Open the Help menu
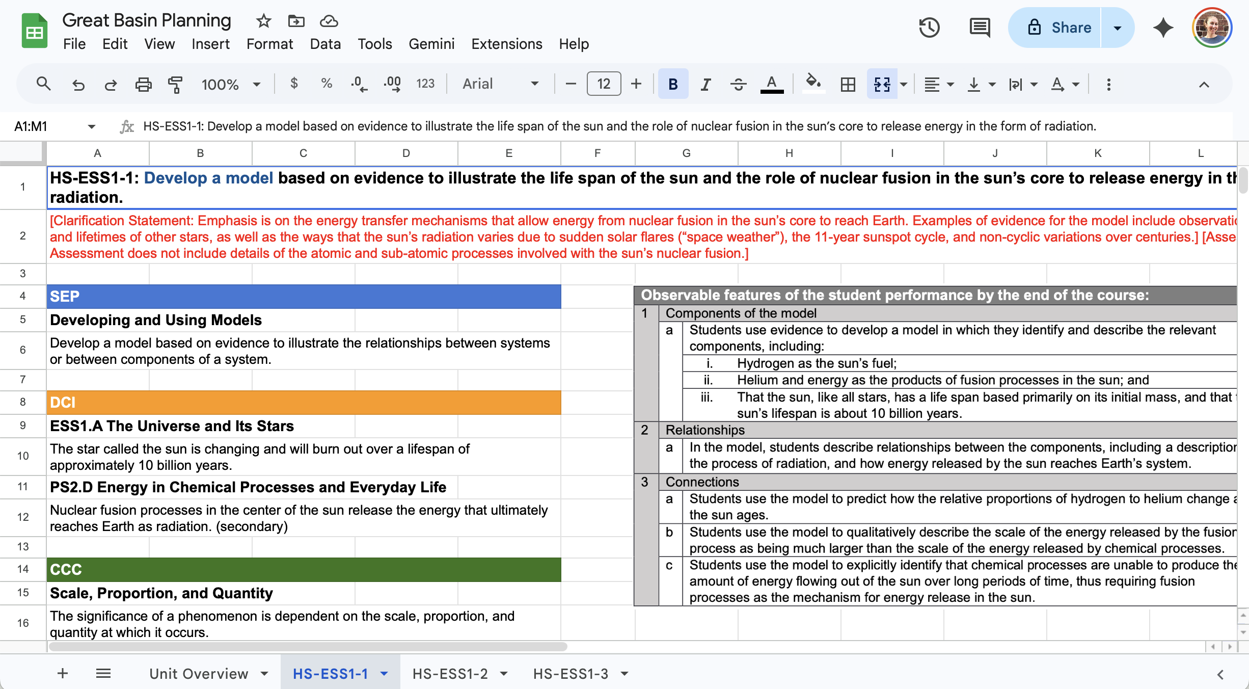 point(574,44)
